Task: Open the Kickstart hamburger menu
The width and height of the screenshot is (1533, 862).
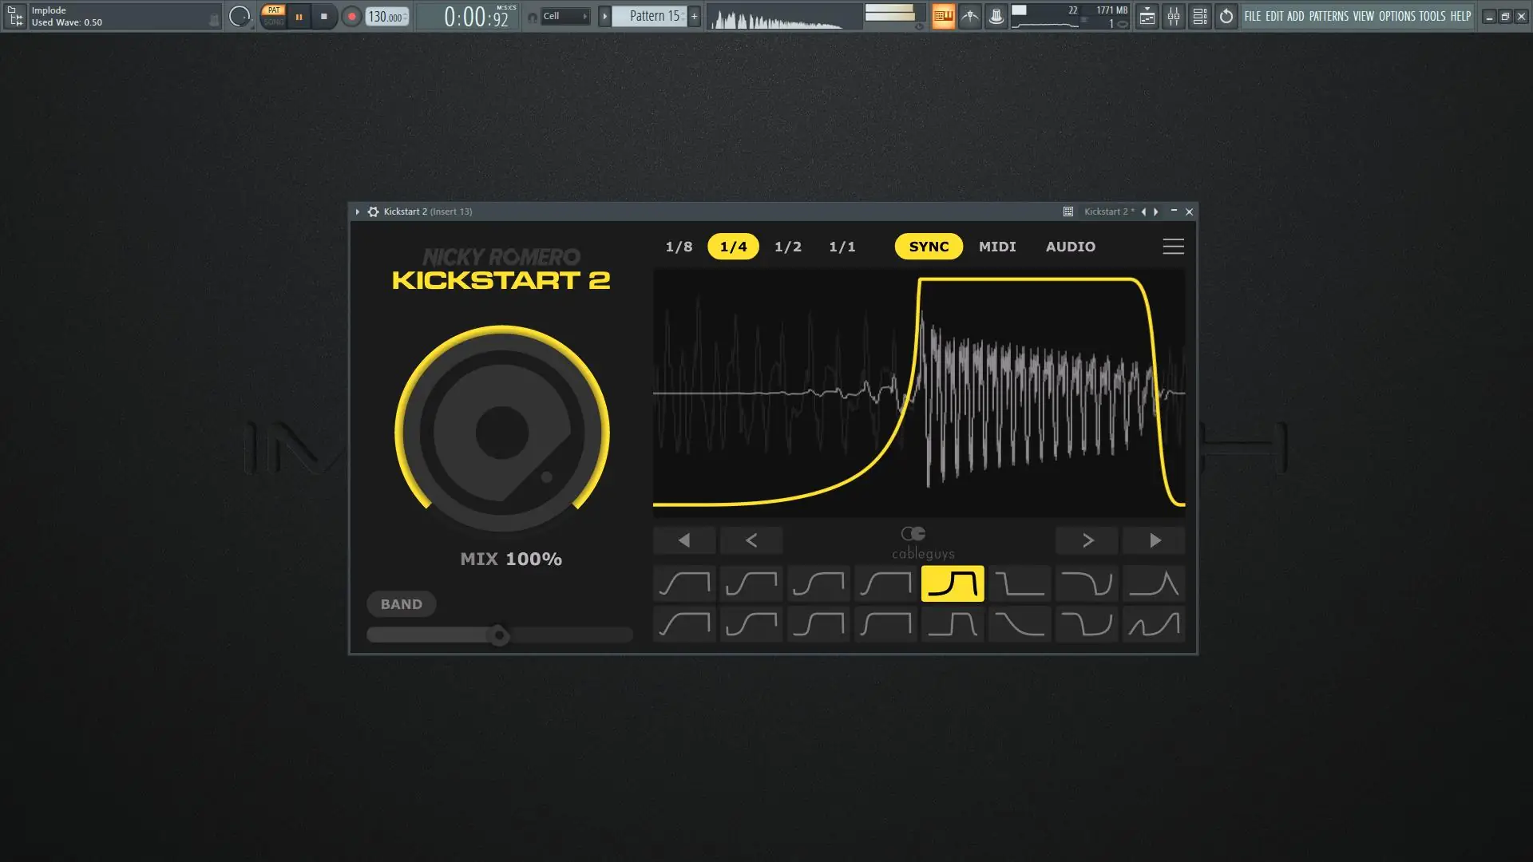Action: tap(1173, 247)
